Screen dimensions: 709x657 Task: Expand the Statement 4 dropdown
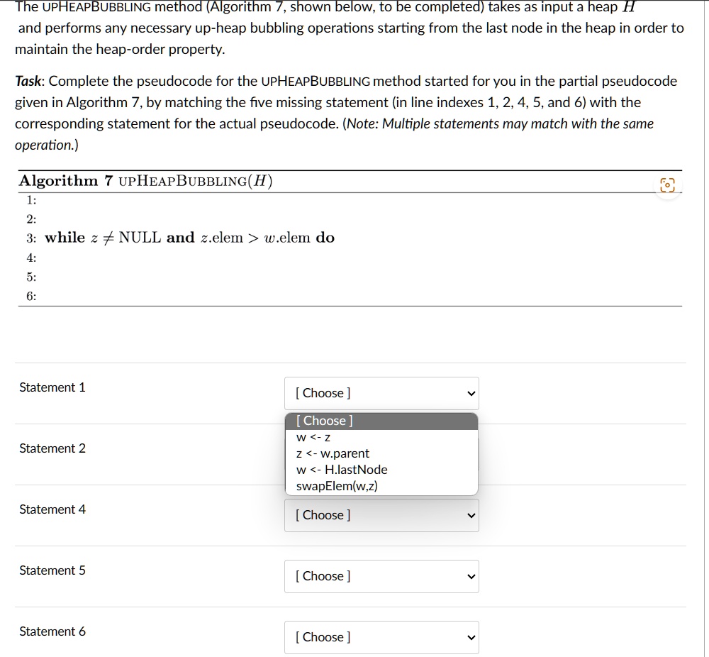pyautogui.click(x=381, y=515)
